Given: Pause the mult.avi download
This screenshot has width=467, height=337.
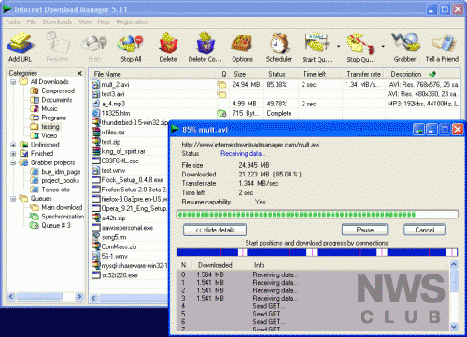Looking at the screenshot, I should pos(365,230).
